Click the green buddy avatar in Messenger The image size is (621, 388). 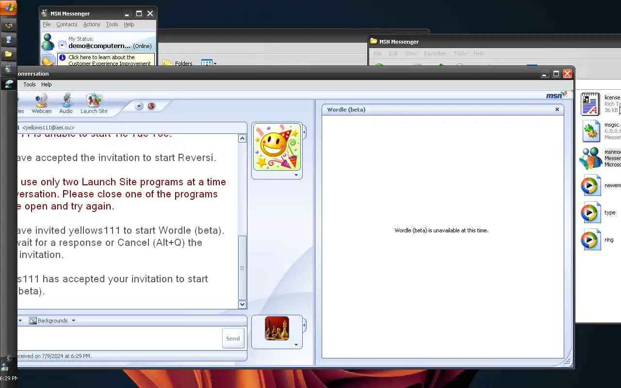[x=48, y=42]
